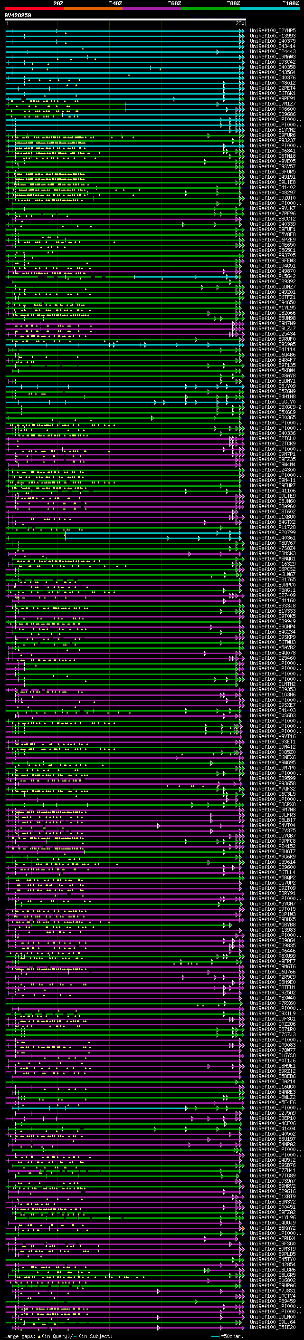
Task: Select hit label UniRef100_Q40375
Action: [x=273, y=41]
